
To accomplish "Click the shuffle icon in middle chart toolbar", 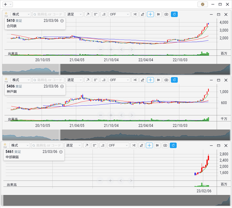I will pyautogui.click(x=135, y=80).
